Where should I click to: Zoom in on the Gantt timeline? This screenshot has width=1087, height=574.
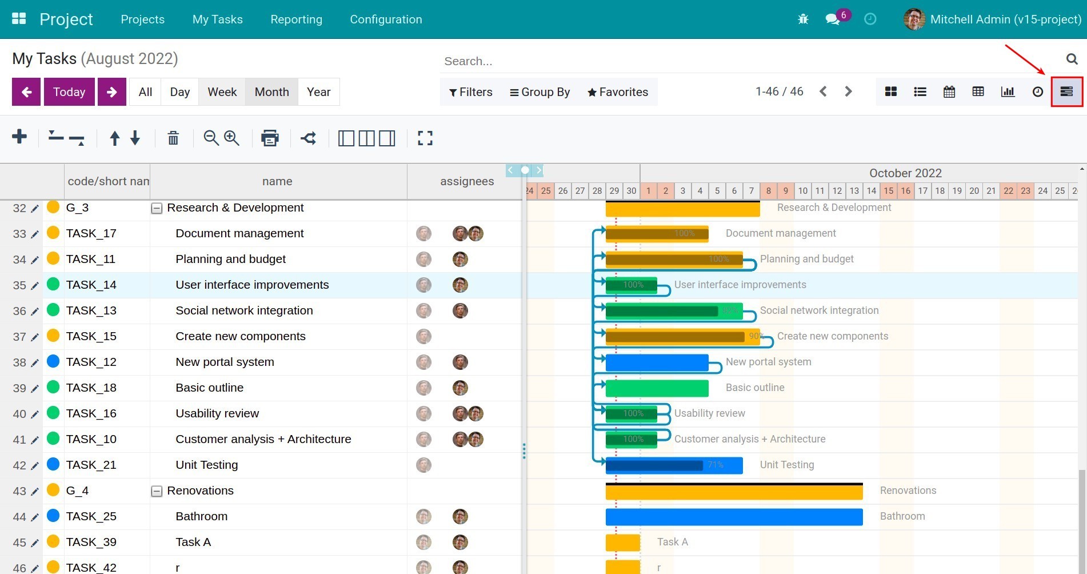(x=232, y=138)
